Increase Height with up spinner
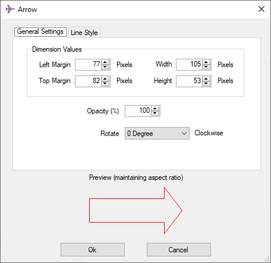Viewport: 271px width, 263px height. tap(206, 79)
